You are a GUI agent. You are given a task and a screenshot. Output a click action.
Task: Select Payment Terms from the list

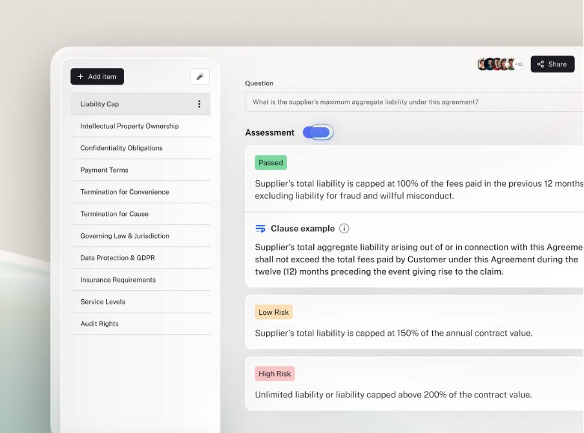(x=105, y=170)
